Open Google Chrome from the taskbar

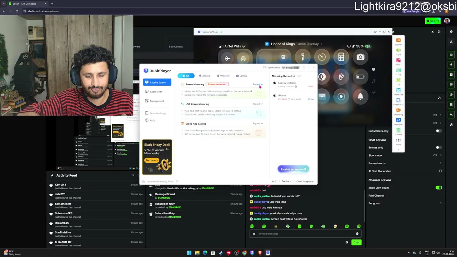coord(244,253)
